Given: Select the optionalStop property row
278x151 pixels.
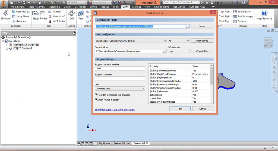Looking at the screenshot, I should (179, 95).
